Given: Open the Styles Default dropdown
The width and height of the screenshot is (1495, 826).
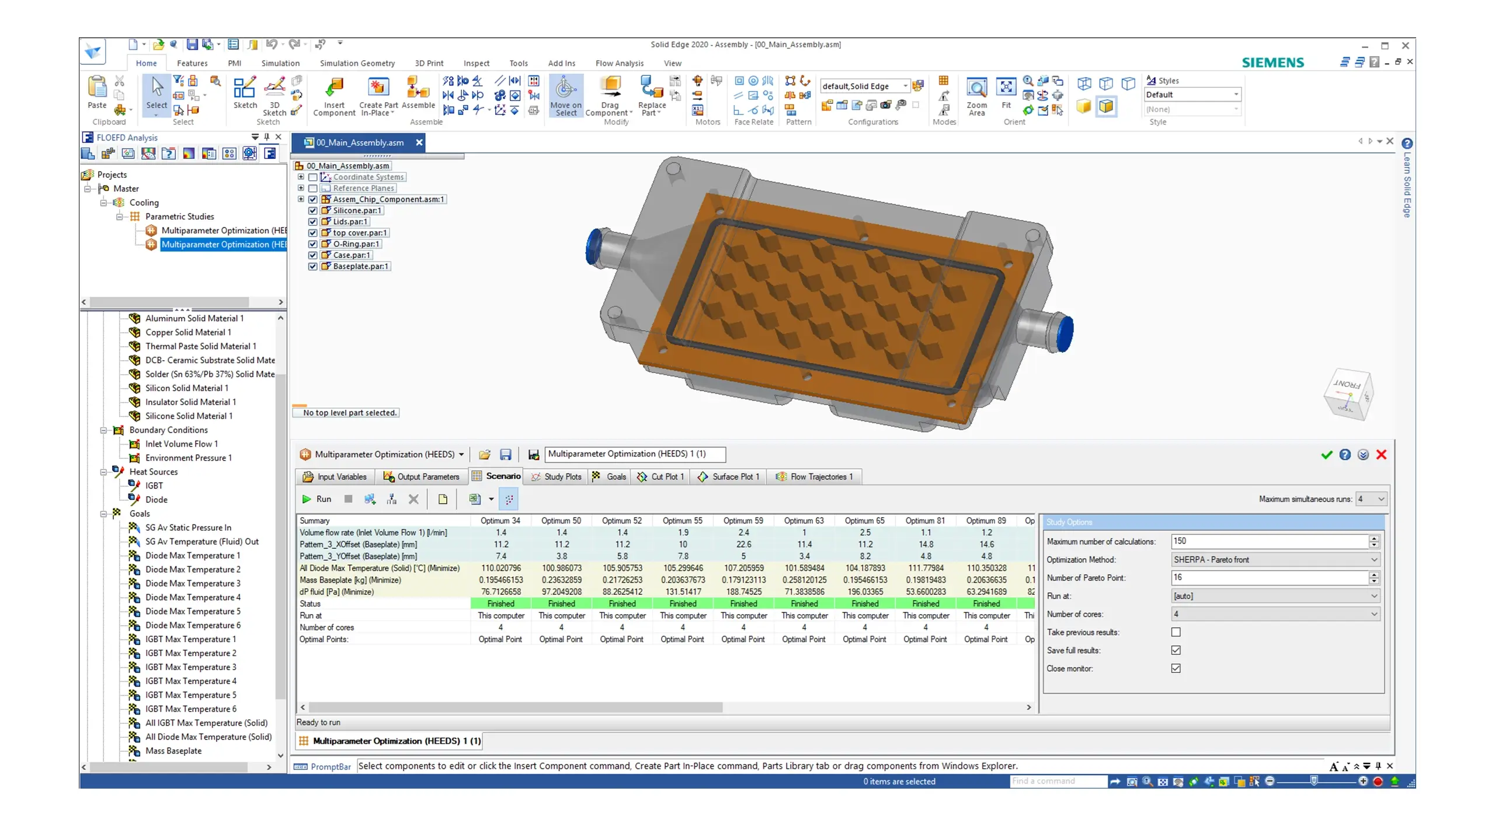Looking at the screenshot, I should (x=1192, y=95).
